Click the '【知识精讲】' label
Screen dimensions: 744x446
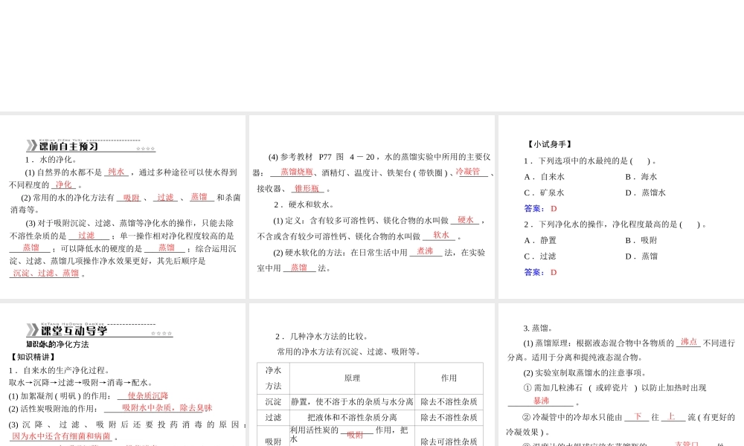pos(33,358)
